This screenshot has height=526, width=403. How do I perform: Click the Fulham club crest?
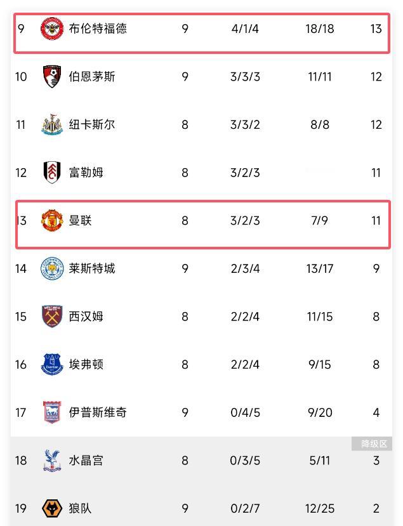51,172
